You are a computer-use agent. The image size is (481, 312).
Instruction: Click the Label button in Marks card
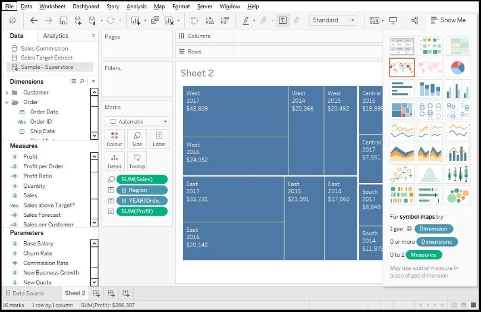click(159, 139)
